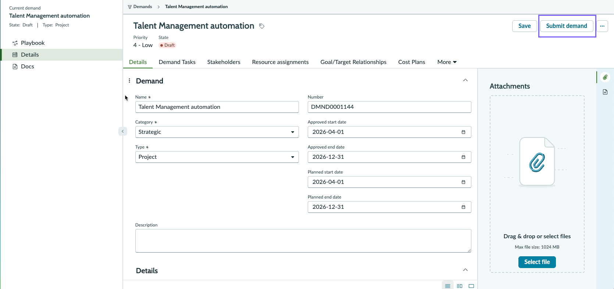Click the Docs sidebar icon

coord(15,67)
